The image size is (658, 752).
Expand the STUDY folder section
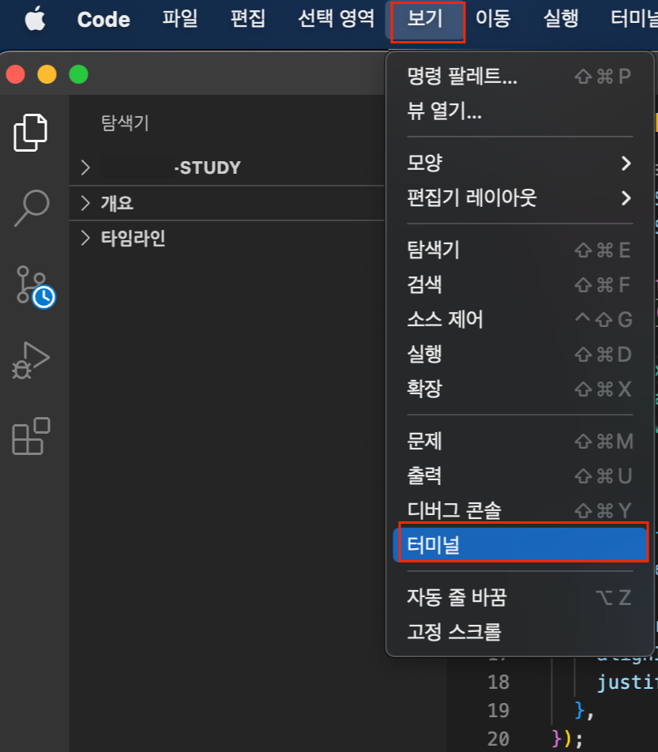(227, 167)
